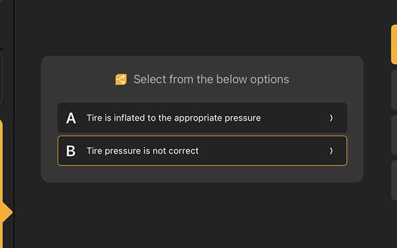Click the gray options card below option B

pyautogui.click(x=202, y=174)
